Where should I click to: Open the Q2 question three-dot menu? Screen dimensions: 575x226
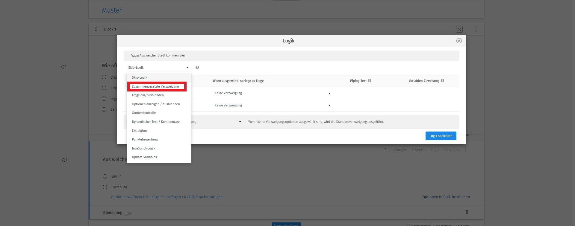(x=466, y=149)
